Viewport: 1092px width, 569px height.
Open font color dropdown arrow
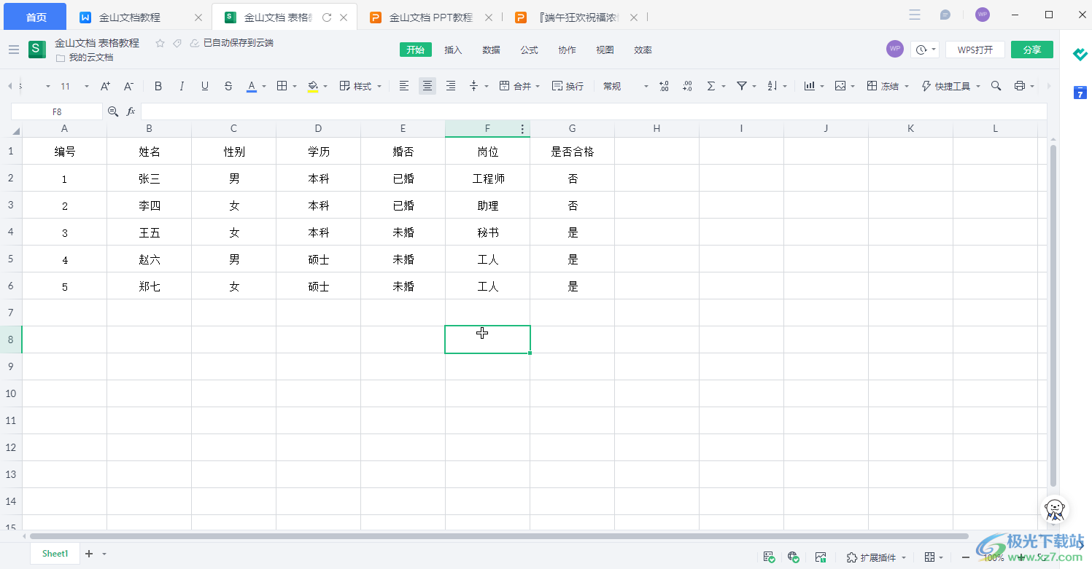tap(264, 86)
